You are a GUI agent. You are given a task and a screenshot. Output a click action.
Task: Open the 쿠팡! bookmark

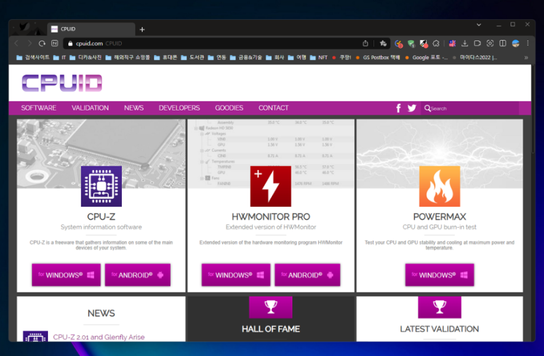point(342,58)
